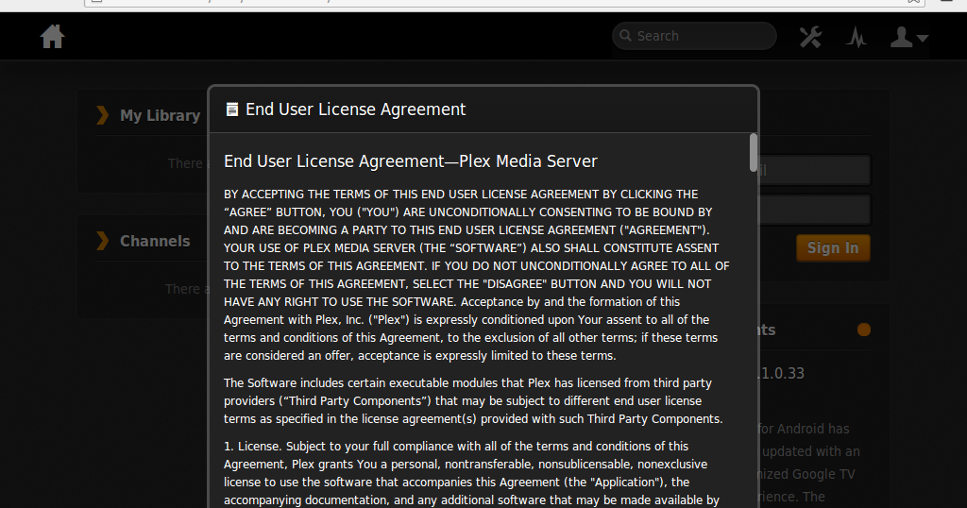
Task: Open the My Library heading
Action: (160, 115)
